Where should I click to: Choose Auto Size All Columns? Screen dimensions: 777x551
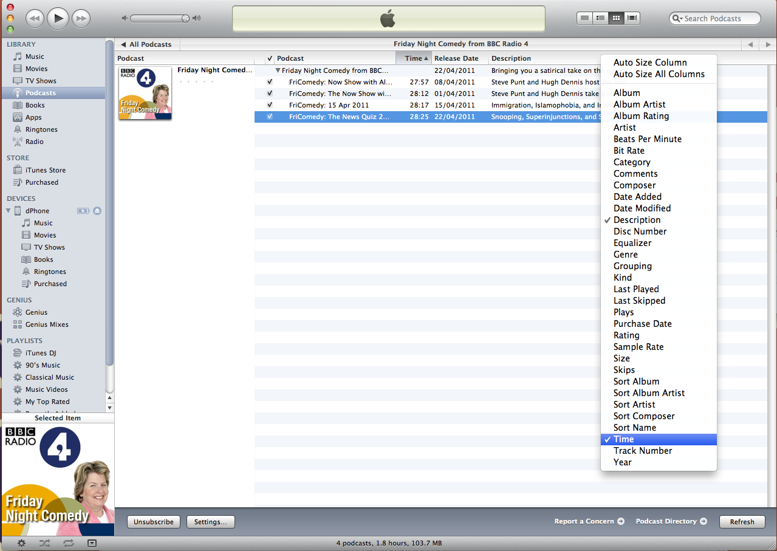click(x=659, y=74)
